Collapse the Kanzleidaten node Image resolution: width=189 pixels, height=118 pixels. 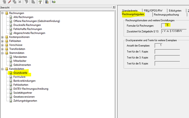pyautogui.click(x=2, y=69)
